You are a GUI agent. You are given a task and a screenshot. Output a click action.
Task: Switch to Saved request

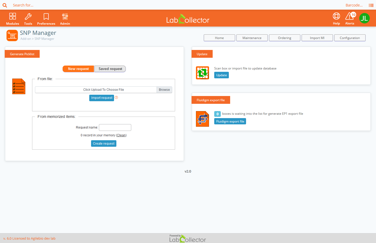(x=110, y=69)
